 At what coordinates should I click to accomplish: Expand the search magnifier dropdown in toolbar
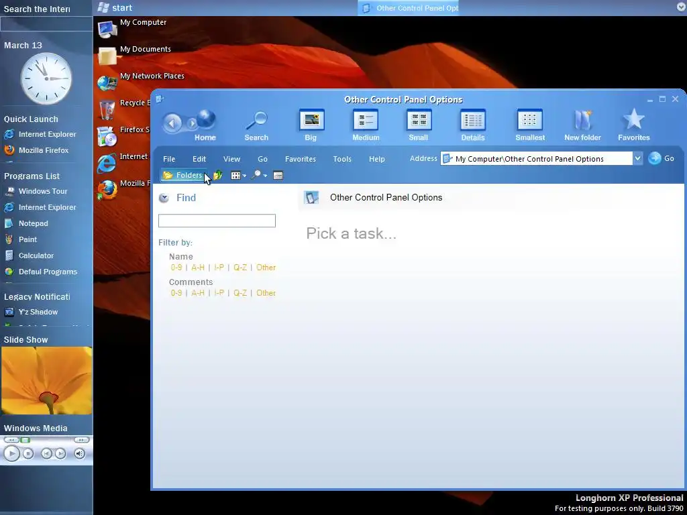(265, 176)
